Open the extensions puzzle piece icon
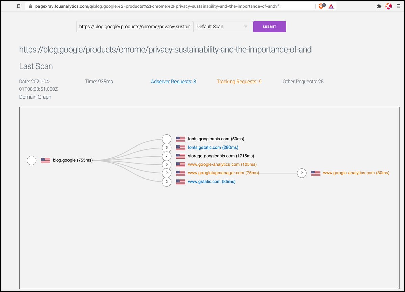Viewport: 405px width, 292px height. 379,6
